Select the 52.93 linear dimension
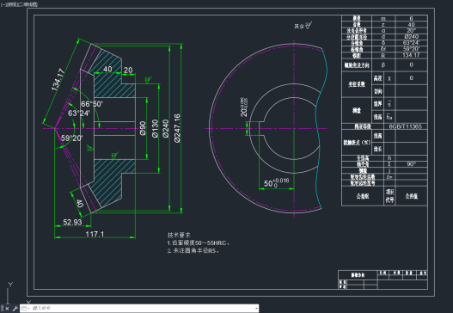The height and width of the screenshot is (313, 453). pos(72,222)
